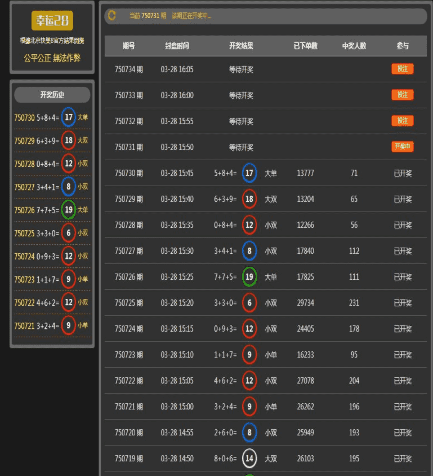The width and height of the screenshot is (433, 476).
Task: Open 已开奖 link for period 750728
Action: (403, 225)
